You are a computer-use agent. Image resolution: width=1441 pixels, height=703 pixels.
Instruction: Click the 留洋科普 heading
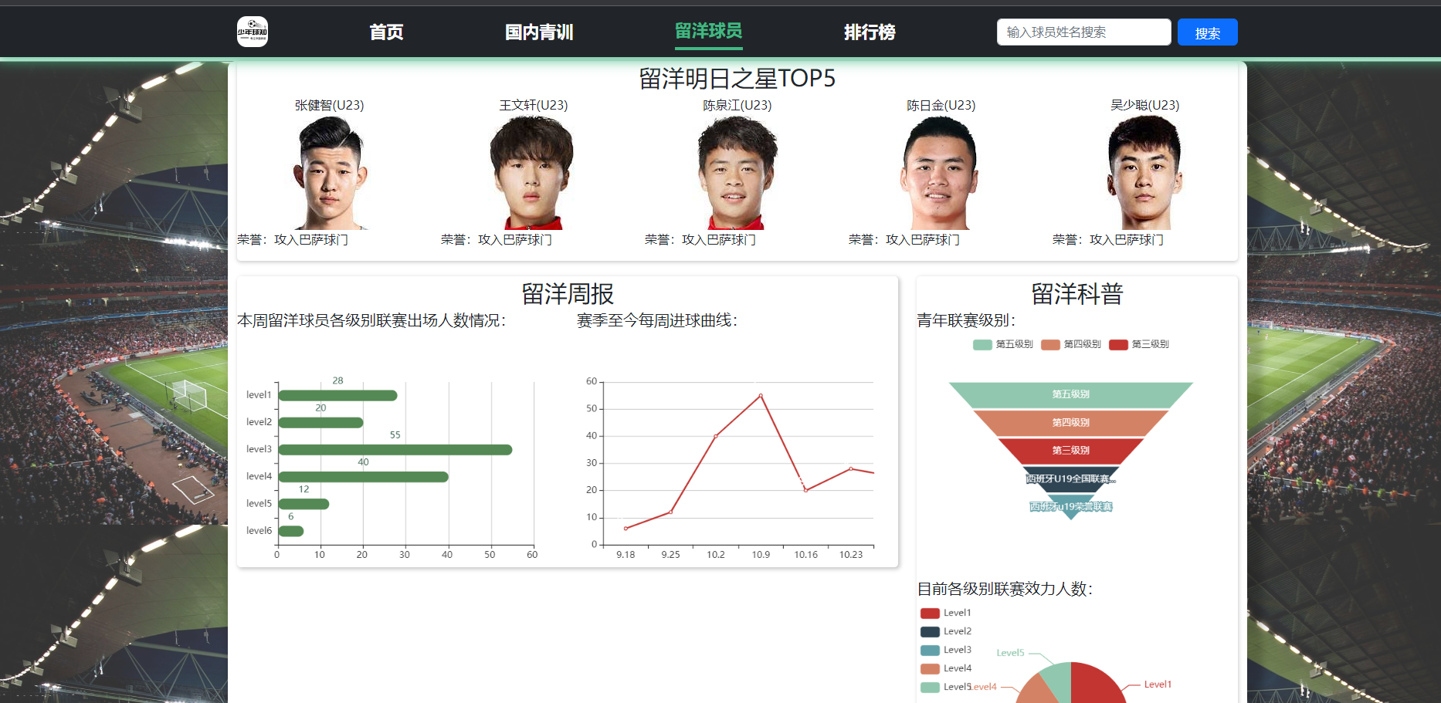pos(1077,294)
